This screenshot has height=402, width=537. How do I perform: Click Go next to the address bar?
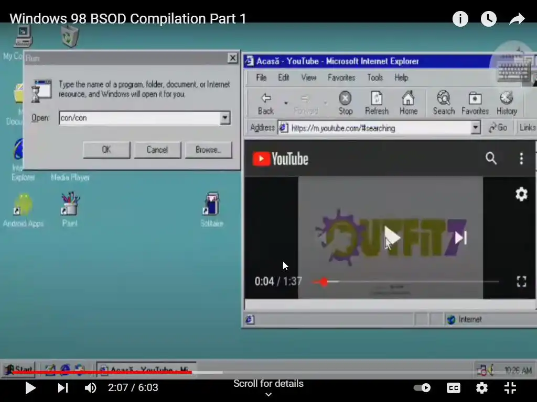click(498, 128)
